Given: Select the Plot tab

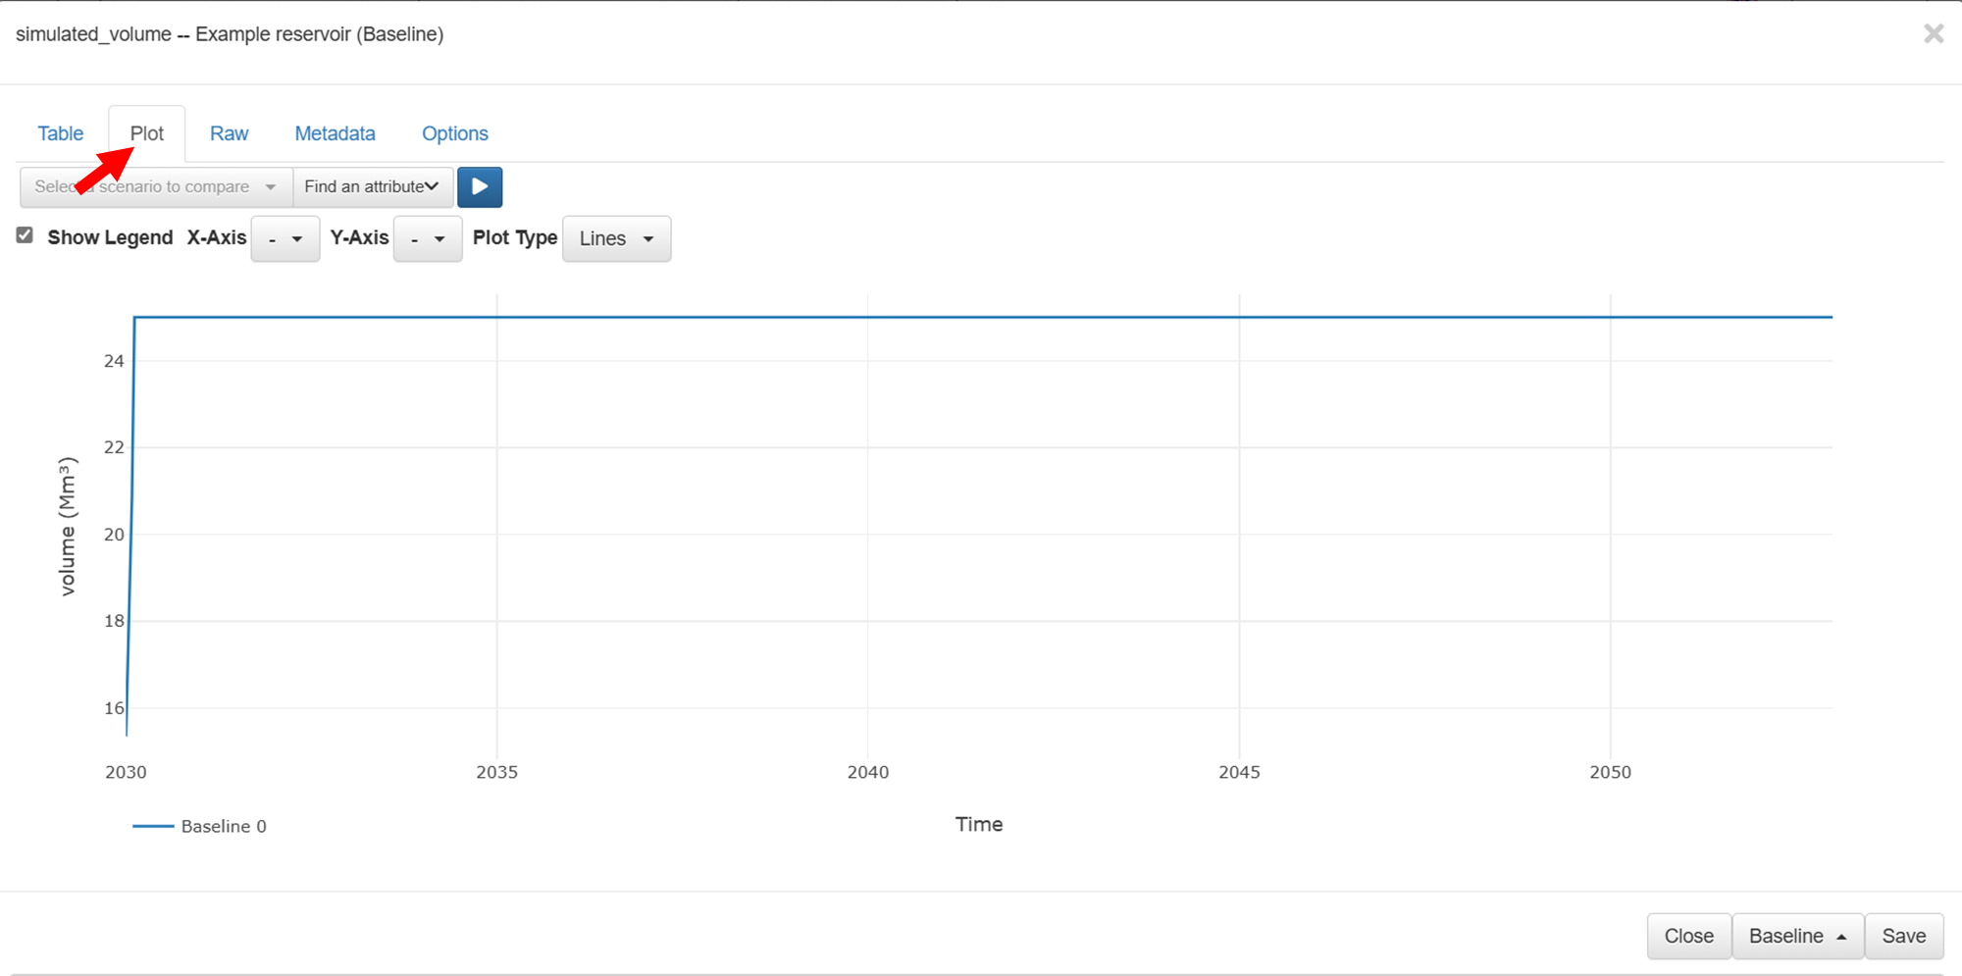Looking at the screenshot, I should tap(147, 133).
